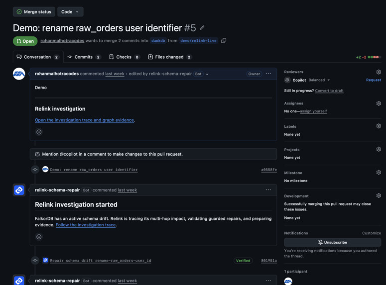Viewport: 386px width, 285px height.
Task: Switch to the Checks tab
Action: coord(125,57)
